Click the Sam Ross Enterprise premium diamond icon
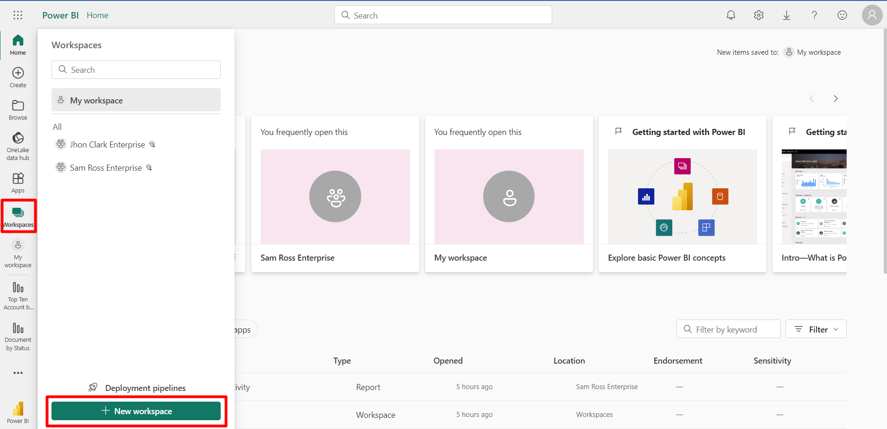This screenshot has height=429, width=887. coord(149,167)
